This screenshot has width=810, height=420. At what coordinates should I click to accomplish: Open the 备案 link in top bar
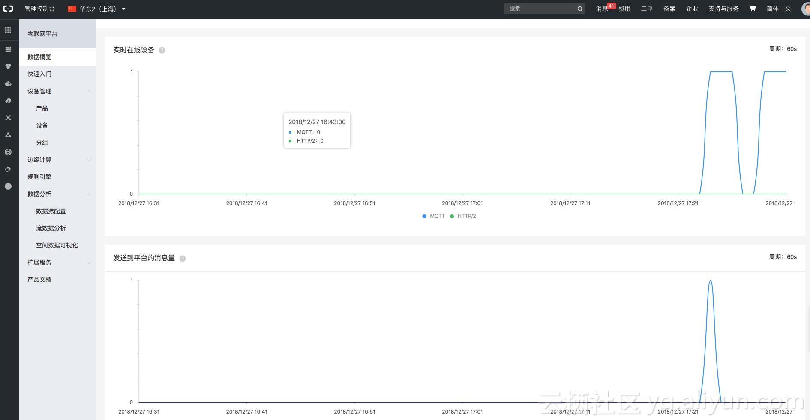[669, 9]
